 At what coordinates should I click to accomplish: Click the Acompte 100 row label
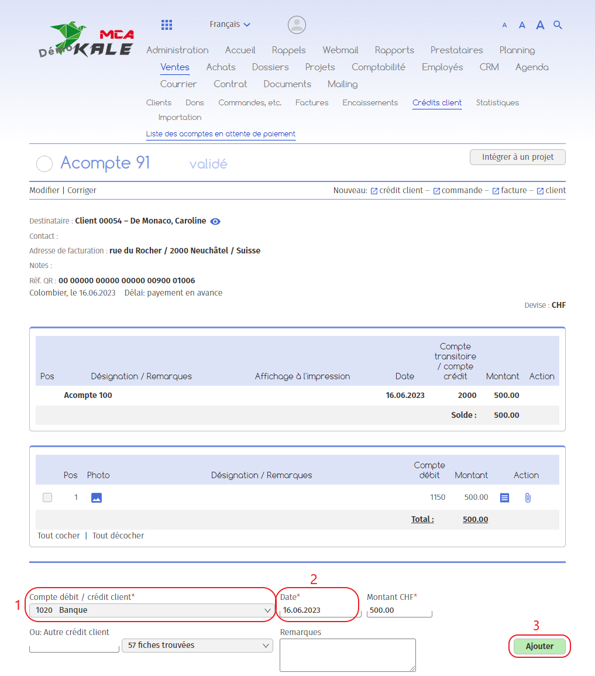click(x=88, y=395)
